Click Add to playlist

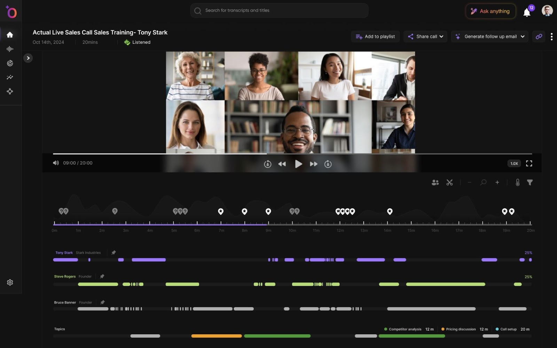tap(375, 36)
